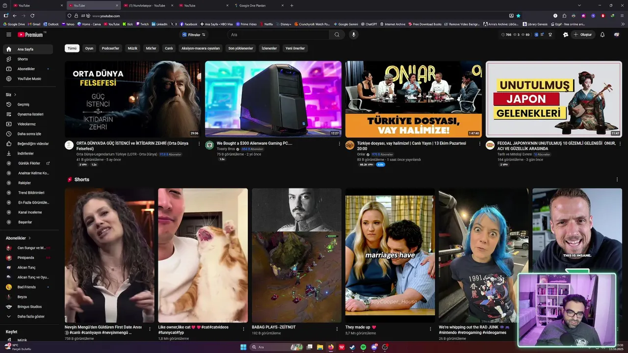Open a new browser tab with plus
This screenshot has height=353, width=628.
click(292, 5)
